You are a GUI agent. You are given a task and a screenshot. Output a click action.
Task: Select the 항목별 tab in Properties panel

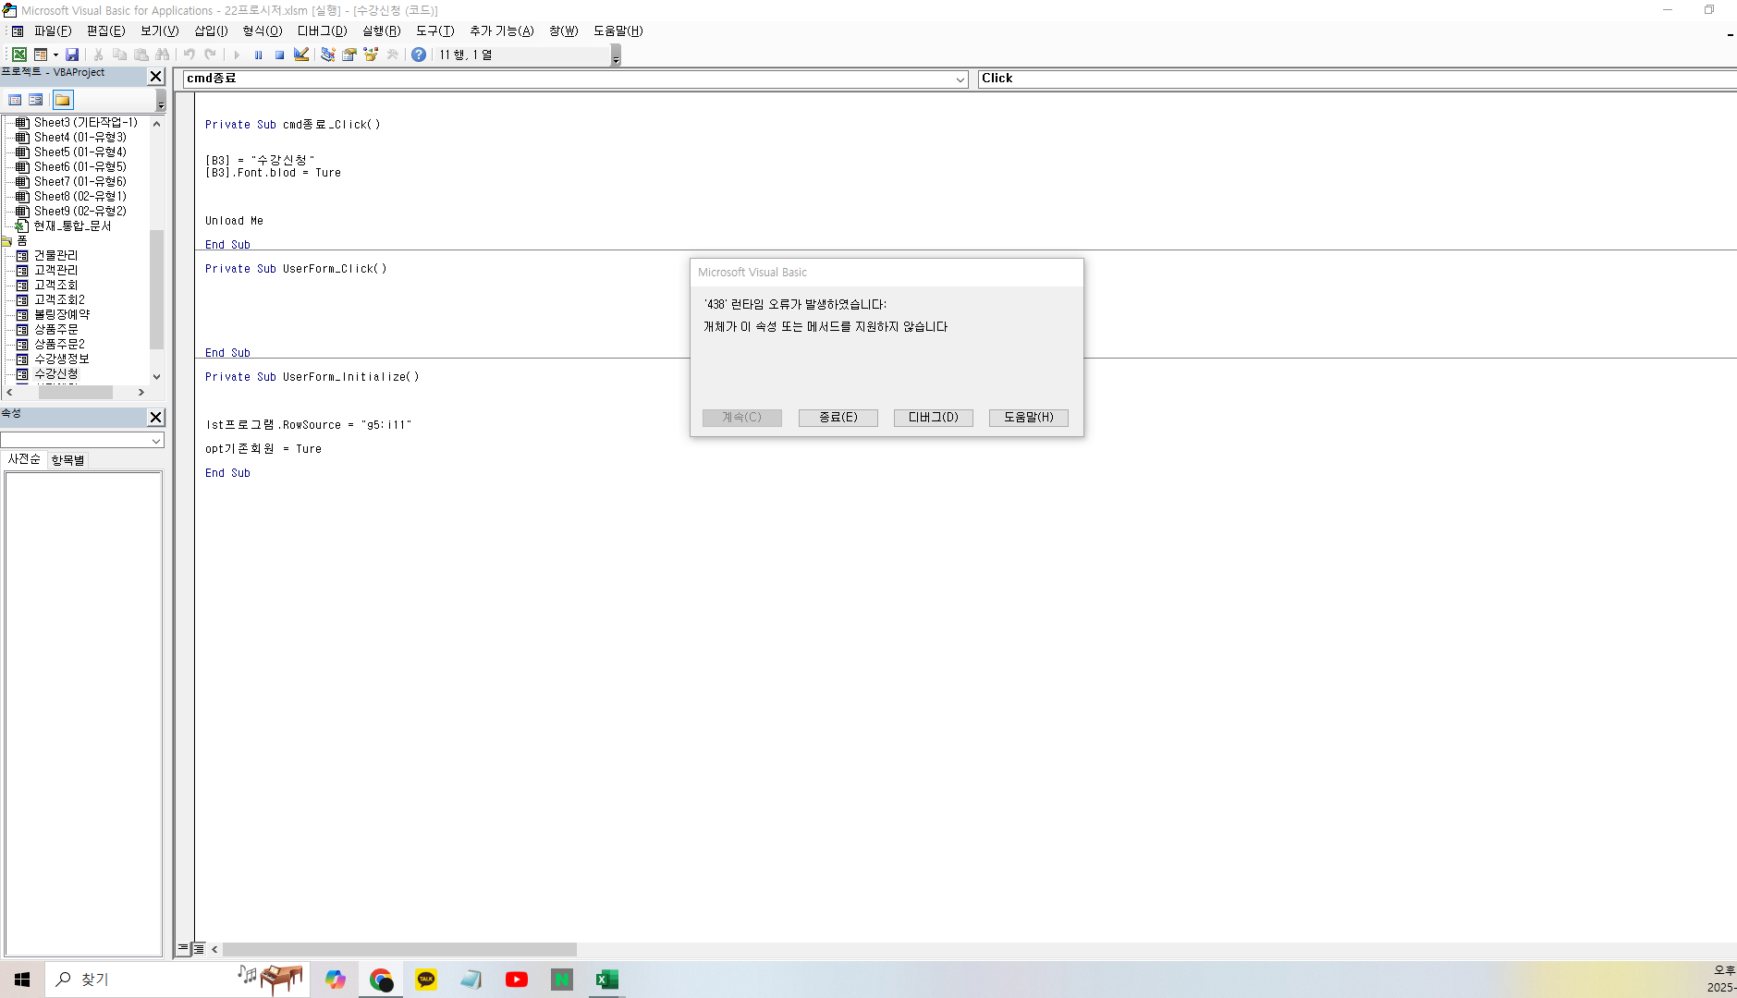click(x=67, y=459)
